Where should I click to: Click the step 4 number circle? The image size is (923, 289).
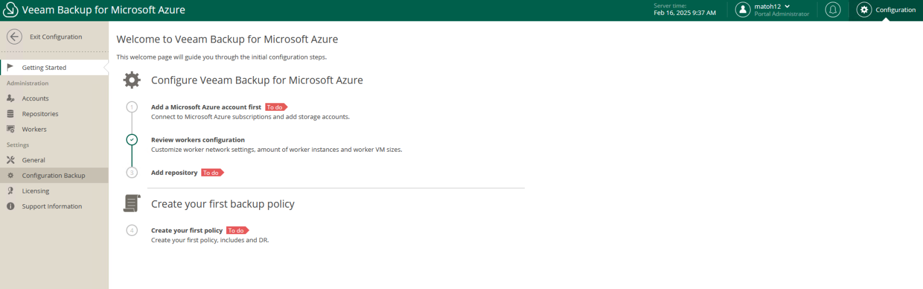[132, 230]
